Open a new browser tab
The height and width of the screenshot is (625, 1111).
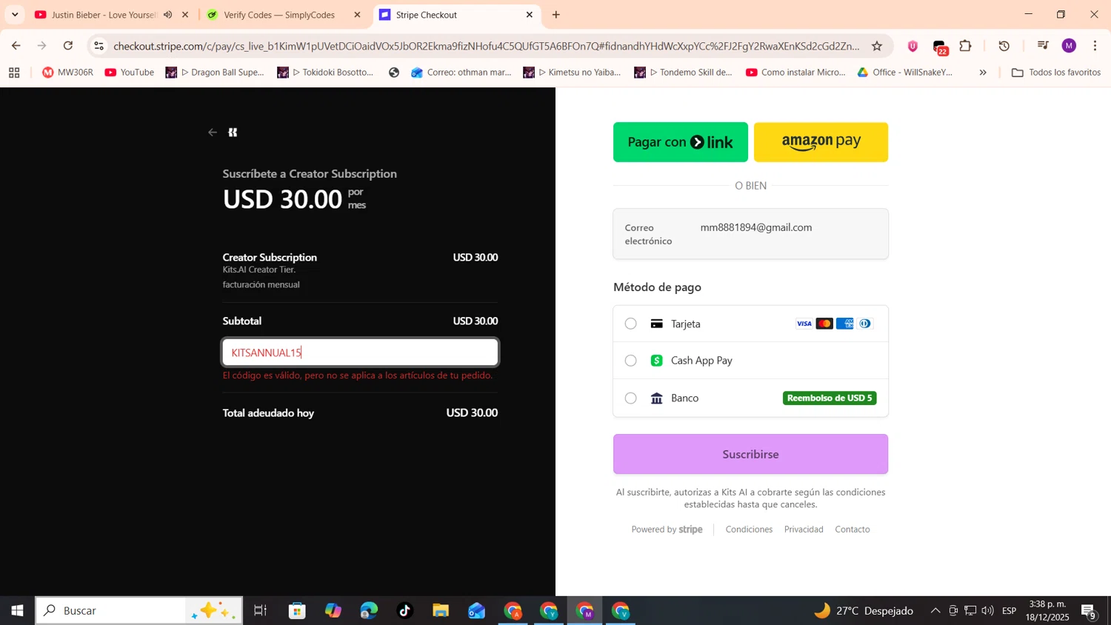556,15
